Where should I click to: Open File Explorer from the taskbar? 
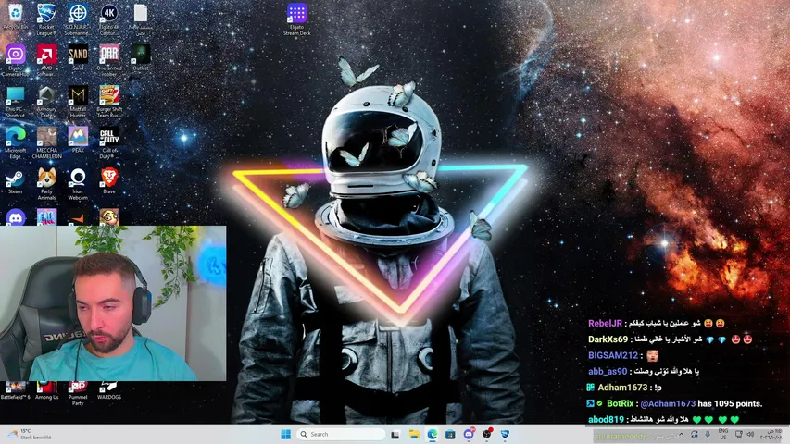tap(414, 434)
